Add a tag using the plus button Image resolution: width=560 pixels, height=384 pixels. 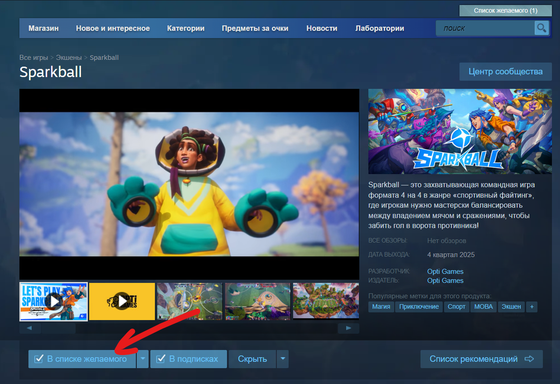(531, 307)
